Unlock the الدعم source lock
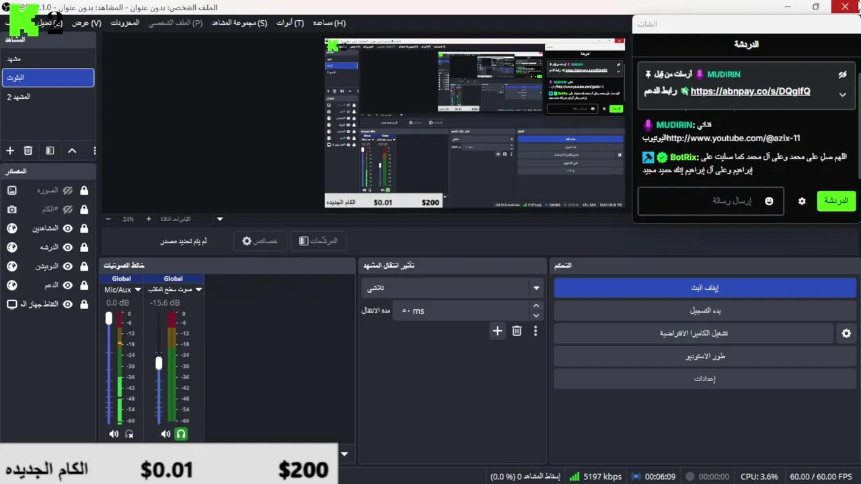This screenshot has width=861, height=484. tap(84, 285)
